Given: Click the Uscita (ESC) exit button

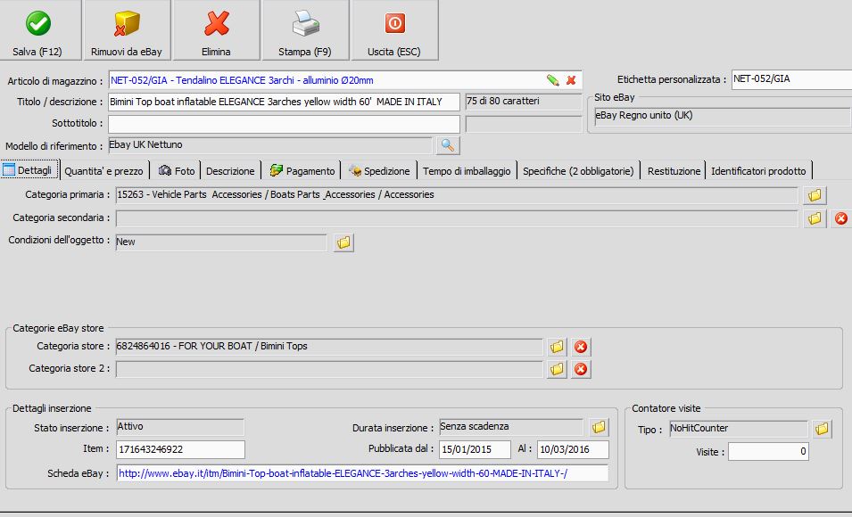Looking at the screenshot, I should coord(394,30).
